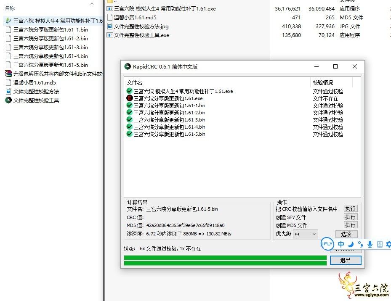Click the RapidCRC icon of 文件完整性校验工具 in left pane
Screen dimensions: 391x301
point(8,100)
